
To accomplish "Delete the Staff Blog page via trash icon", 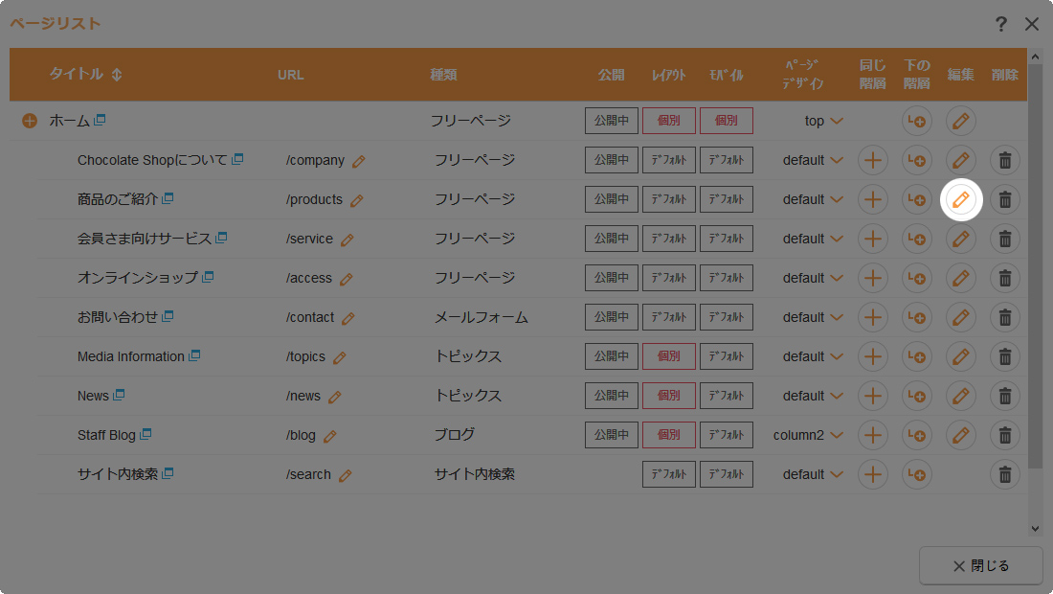I will pyautogui.click(x=1004, y=435).
